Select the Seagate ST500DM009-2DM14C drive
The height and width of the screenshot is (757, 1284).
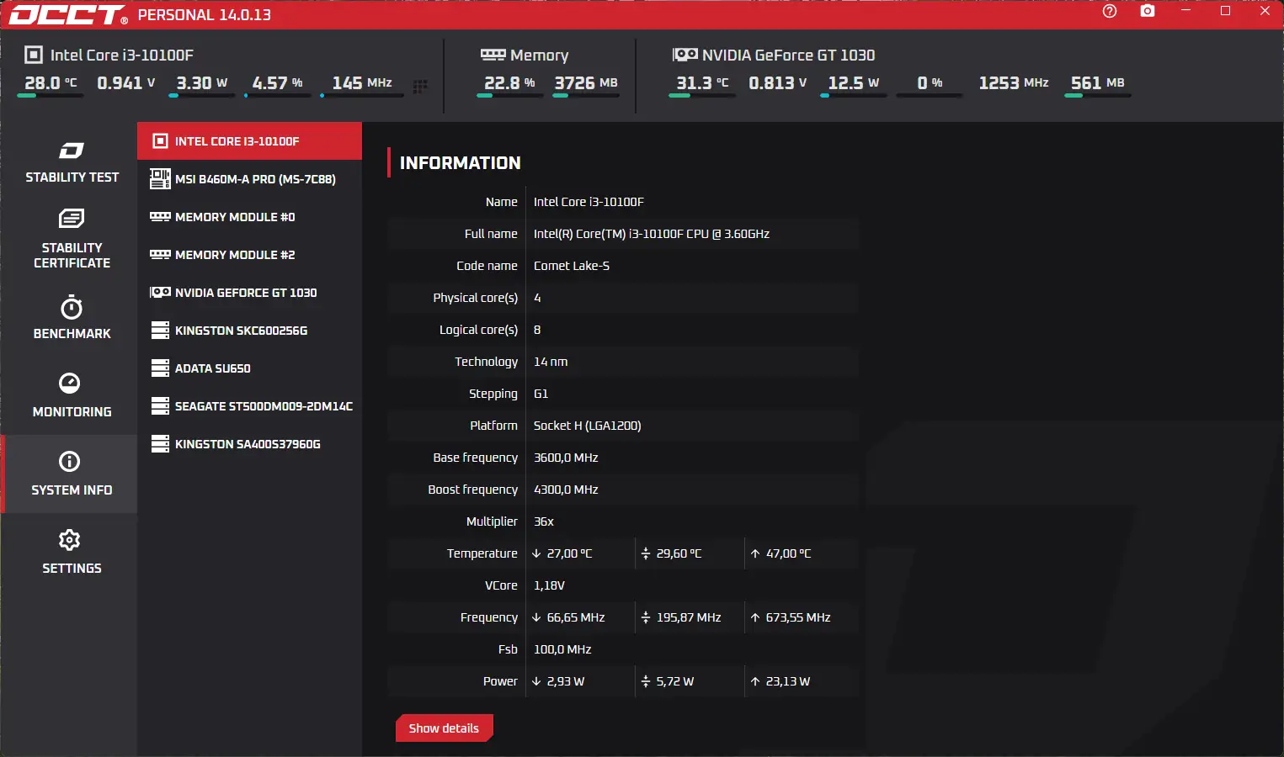[x=249, y=406]
